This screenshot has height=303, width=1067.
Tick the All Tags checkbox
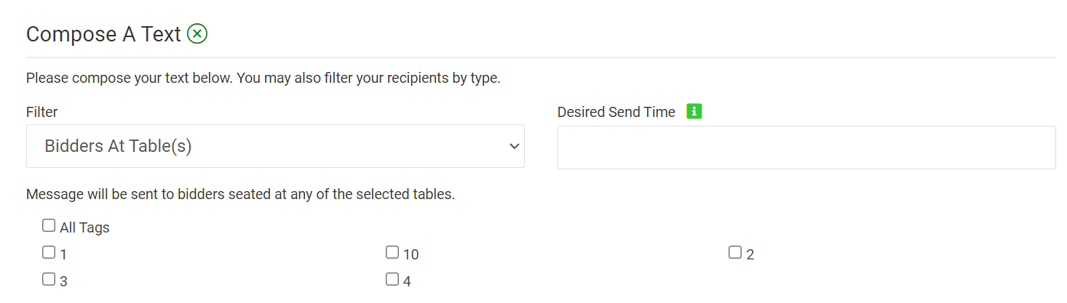pos(49,226)
